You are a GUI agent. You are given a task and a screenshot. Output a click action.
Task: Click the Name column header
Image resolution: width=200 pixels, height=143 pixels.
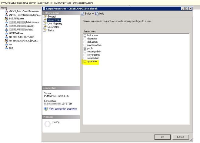click(4, 8)
